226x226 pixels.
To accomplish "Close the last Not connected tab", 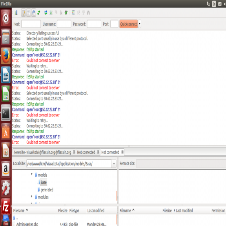I will pyautogui.click(x=122, y=152).
